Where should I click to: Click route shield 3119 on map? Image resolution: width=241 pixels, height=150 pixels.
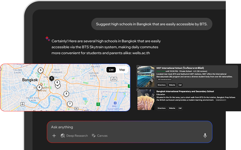click(x=114, y=79)
